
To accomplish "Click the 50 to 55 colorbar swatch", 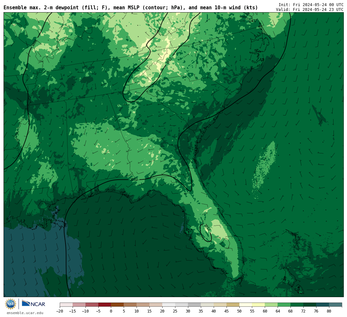I will (246, 304).
